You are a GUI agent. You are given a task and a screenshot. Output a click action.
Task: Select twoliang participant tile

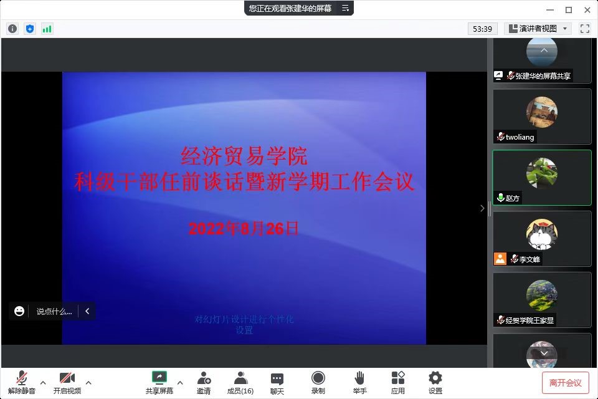tap(542, 117)
